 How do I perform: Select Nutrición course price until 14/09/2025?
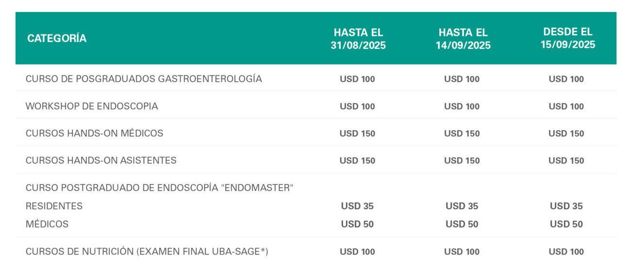tap(462, 251)
